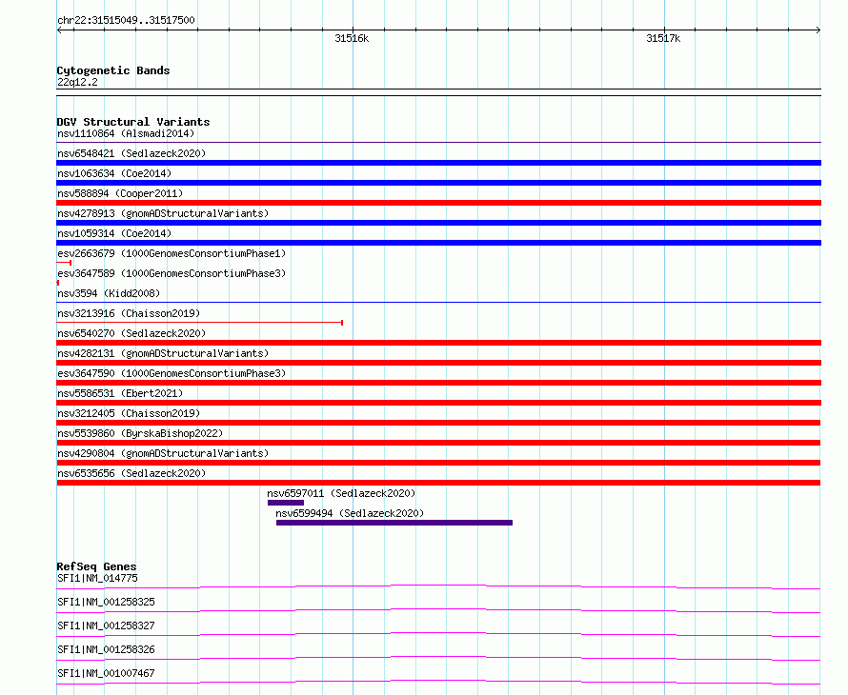The image size is (848, 695).
Task: Click the chr22:31515049..31517500 coordinates label
Action: pyautogui.click(x=126, y=21)
